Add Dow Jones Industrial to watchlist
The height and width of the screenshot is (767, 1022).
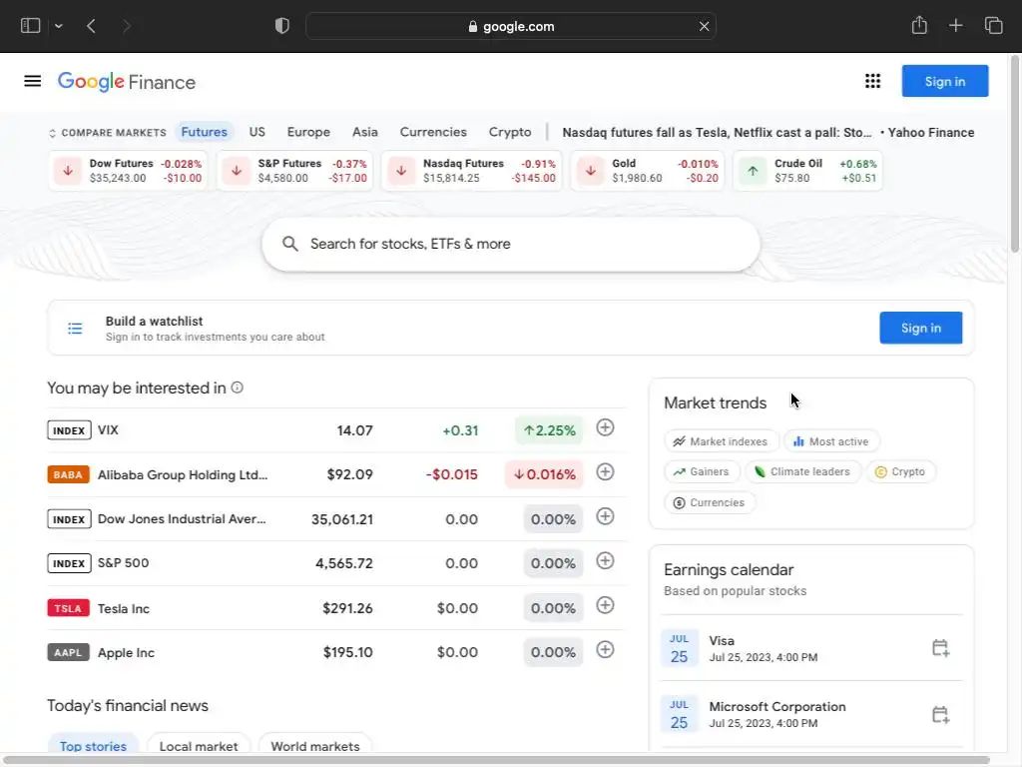[x=605, y=516]
